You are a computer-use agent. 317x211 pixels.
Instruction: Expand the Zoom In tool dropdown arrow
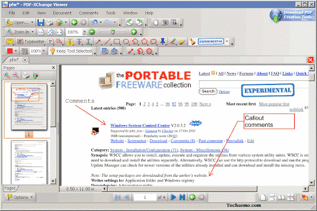click(33, 32)
